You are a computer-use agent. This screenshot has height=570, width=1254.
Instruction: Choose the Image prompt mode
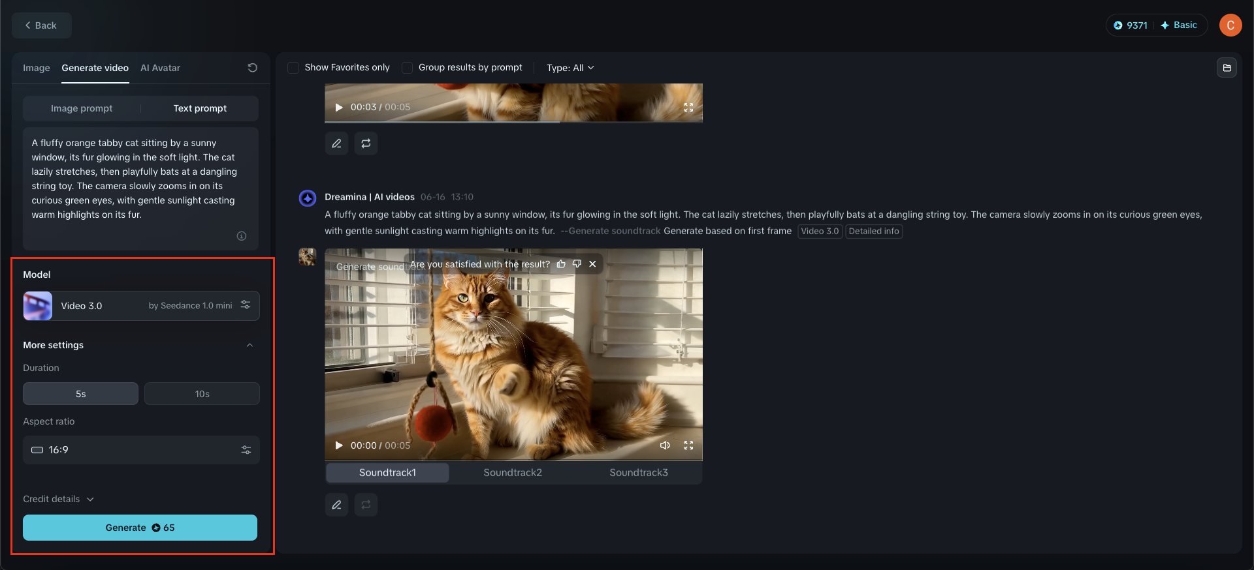coord(82,108)
